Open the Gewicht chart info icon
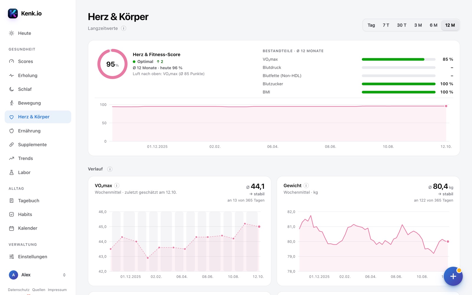 (x=306, y=186)
